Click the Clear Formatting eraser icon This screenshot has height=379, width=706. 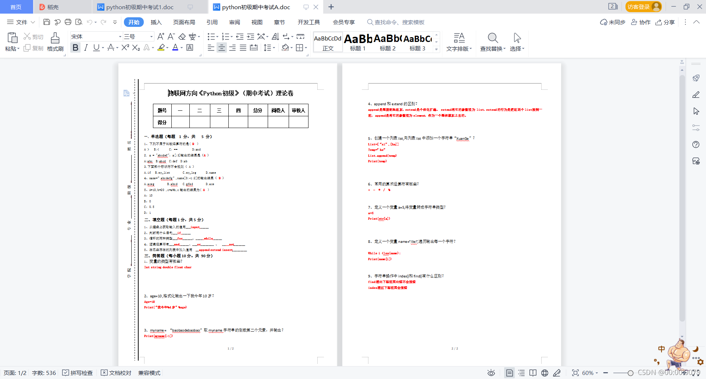pyautogui.click(x=182, y=36)
